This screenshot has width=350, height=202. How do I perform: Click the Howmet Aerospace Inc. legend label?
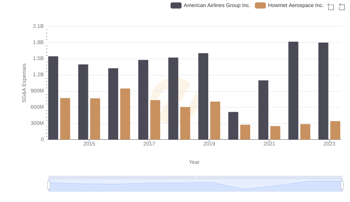click(296, 5)
